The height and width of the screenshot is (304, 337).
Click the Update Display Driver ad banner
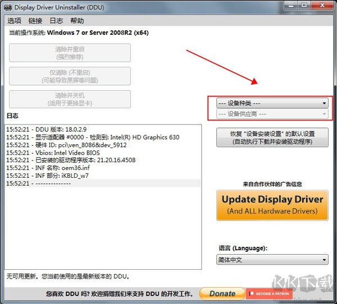click(x=272, y=205)
